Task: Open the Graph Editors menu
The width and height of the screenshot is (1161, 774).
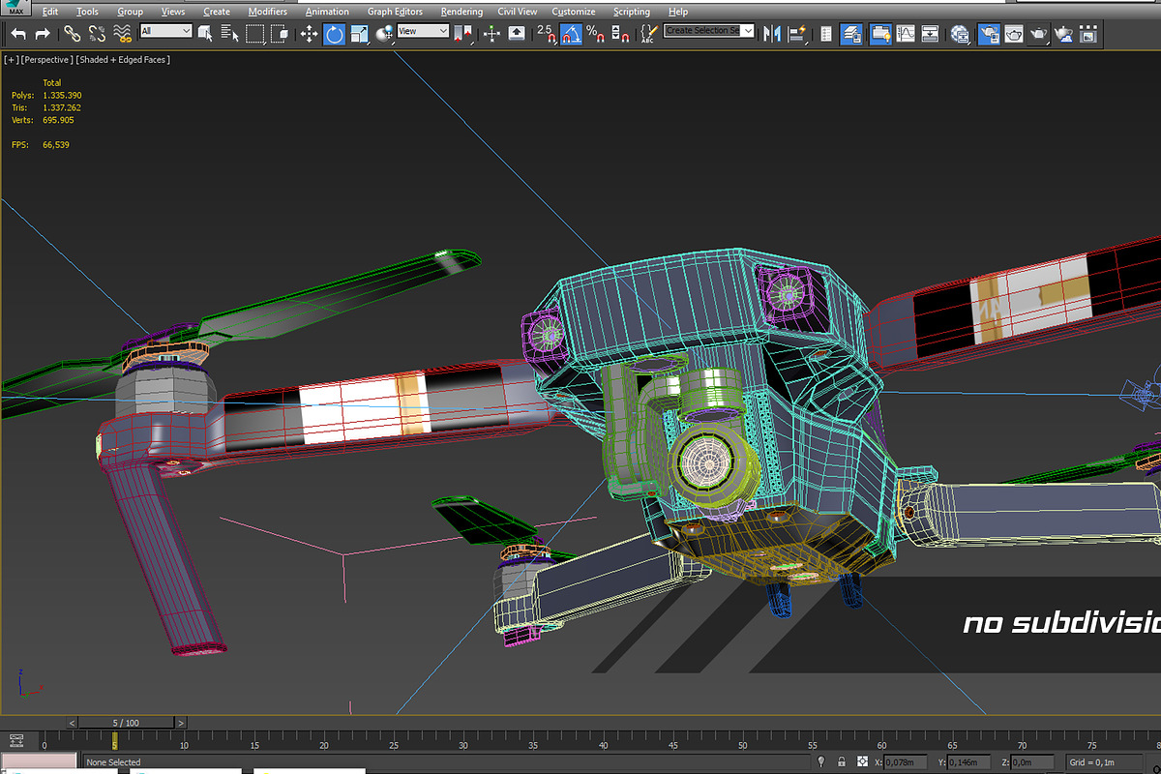Action: tap(395, 12)
